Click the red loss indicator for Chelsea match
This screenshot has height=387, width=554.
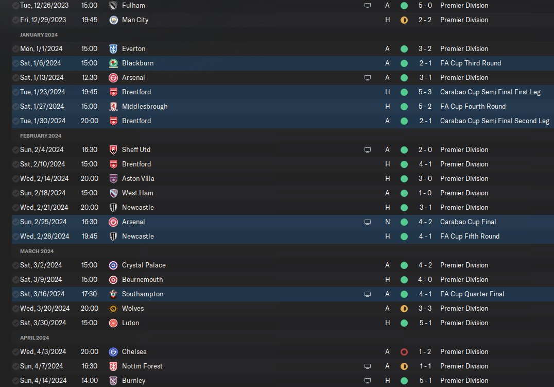[x=404, y=351]
